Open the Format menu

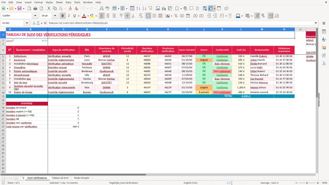tap(38, 2)
